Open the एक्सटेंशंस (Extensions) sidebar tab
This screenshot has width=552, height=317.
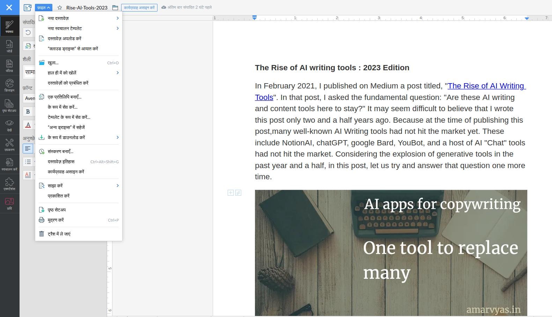[9, 184]
